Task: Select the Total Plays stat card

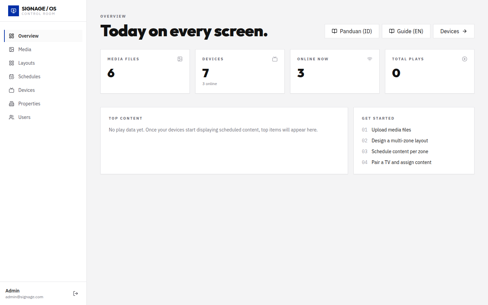Action: (x=430, y=72)
